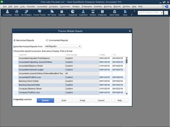Open the Bank Feeds icon
The height and width of the screenshot is (127, 170).
point(115,13)
